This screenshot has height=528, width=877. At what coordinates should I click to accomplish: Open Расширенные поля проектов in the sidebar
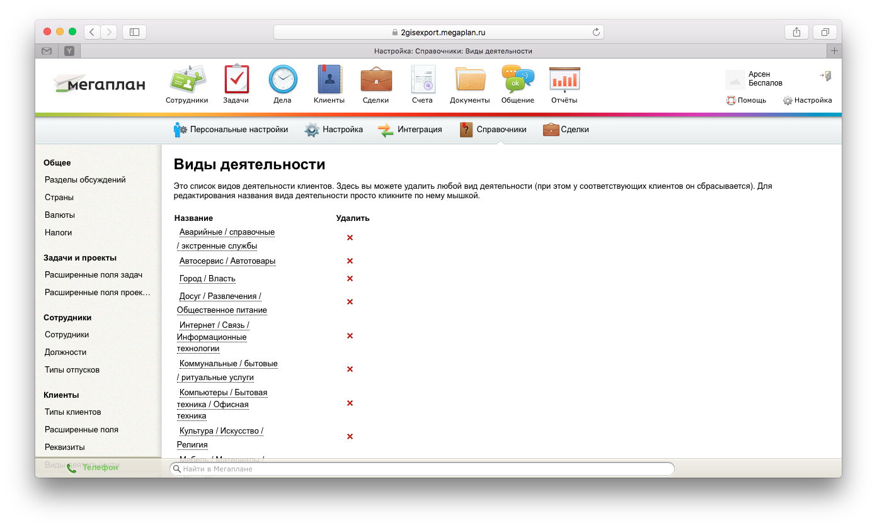tap(98, 293)
